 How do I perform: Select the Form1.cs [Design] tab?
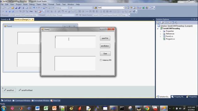tap(22, 19)
